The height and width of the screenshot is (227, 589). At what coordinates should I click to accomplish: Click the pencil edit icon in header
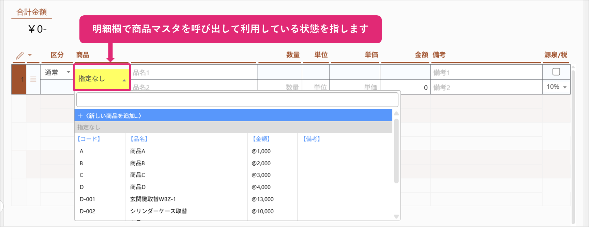[x=20, y=55]
